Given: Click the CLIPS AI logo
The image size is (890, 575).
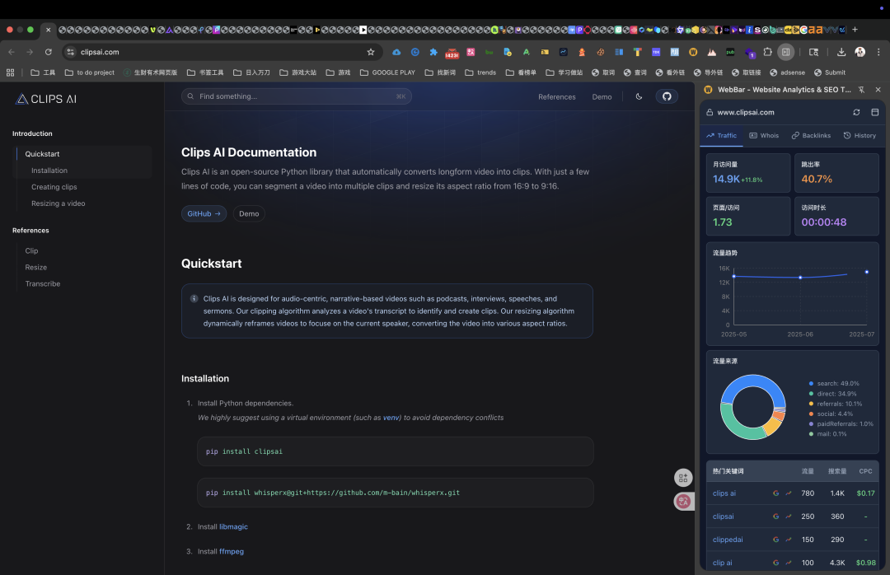Looking at the screenshot, I should pyautogui.click(x=46, y=100).
